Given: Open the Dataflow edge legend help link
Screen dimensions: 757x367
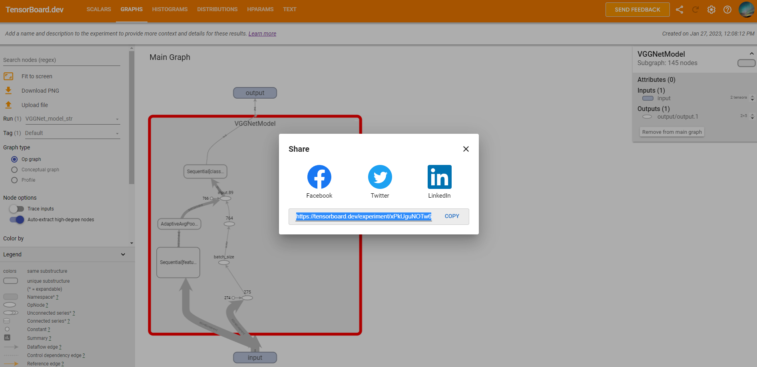Looking at the screenshot, I should point(60,347).
